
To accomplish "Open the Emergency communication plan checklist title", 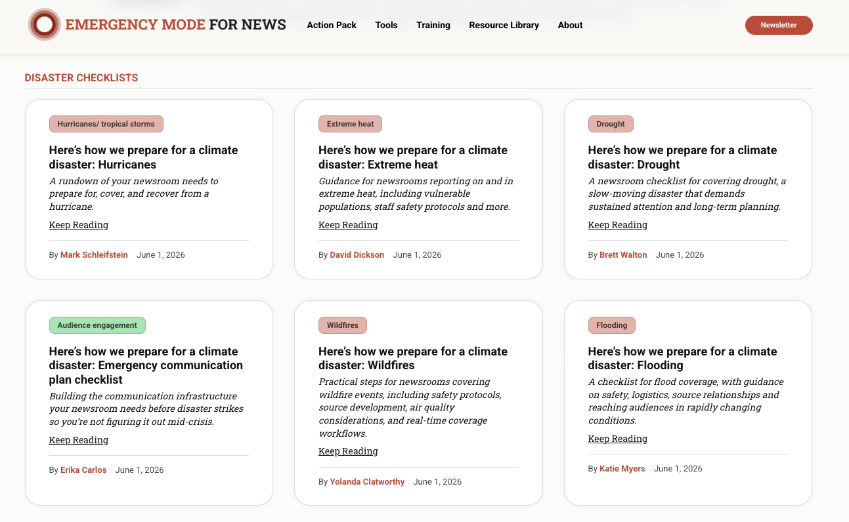I will [x=146, y=365].
